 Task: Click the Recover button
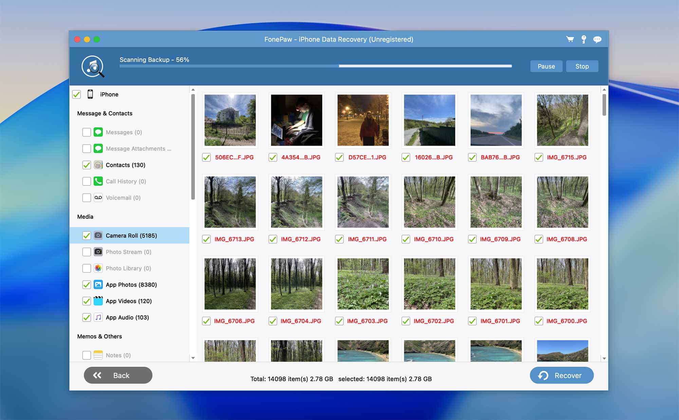(562, 376)
